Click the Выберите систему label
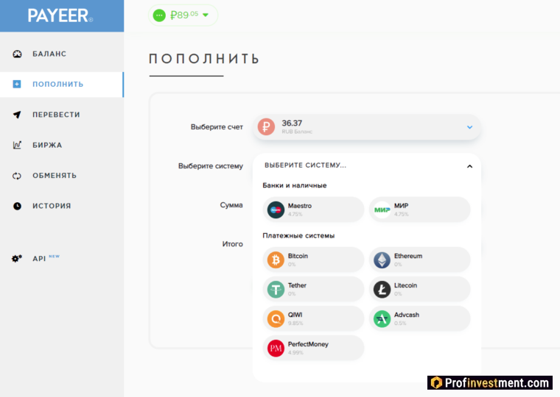Screen dimensions: 560x397 (x=211, y=166)
